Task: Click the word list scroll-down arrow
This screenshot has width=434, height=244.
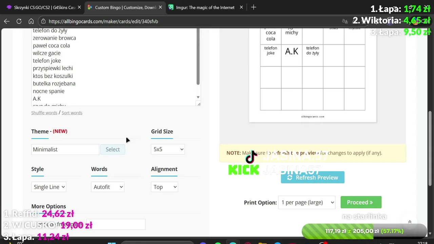Action: (198, 97)
